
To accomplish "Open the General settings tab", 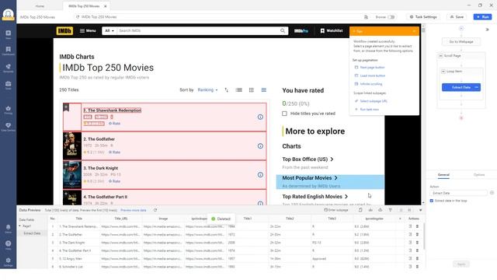I will click(x=443, y=175).
